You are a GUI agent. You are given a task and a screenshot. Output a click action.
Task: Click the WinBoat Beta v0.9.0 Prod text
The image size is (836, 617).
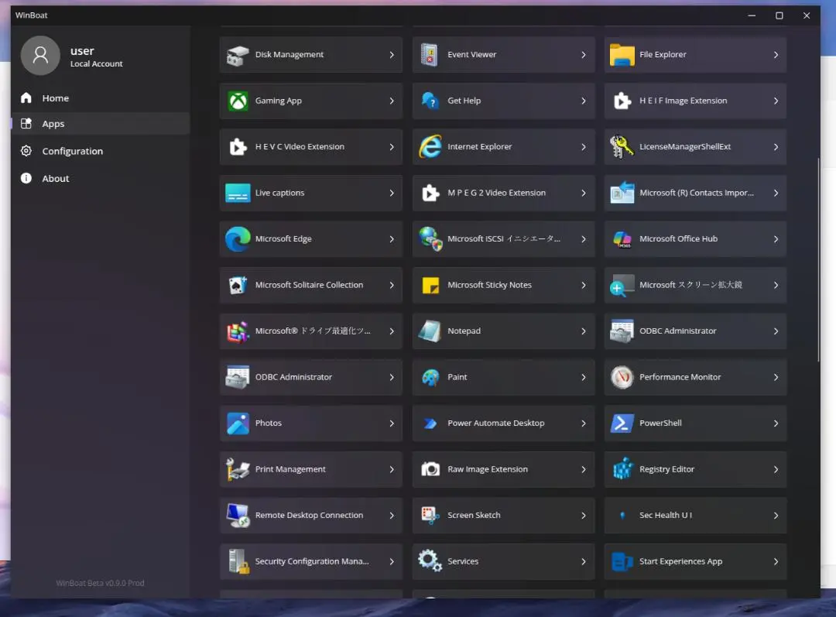coord(100,584)
